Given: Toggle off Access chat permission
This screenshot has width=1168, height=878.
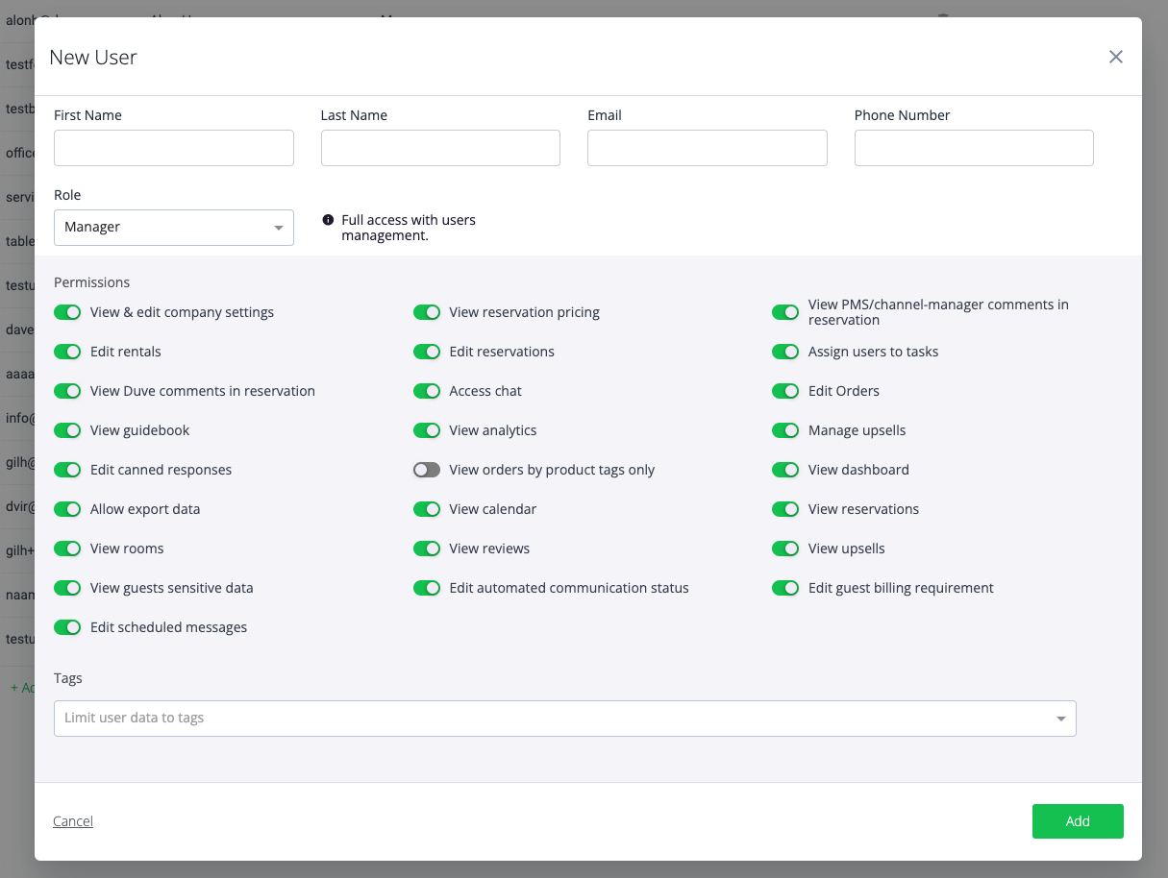Looking at the screenshot, I should click(x=427, y=391).
